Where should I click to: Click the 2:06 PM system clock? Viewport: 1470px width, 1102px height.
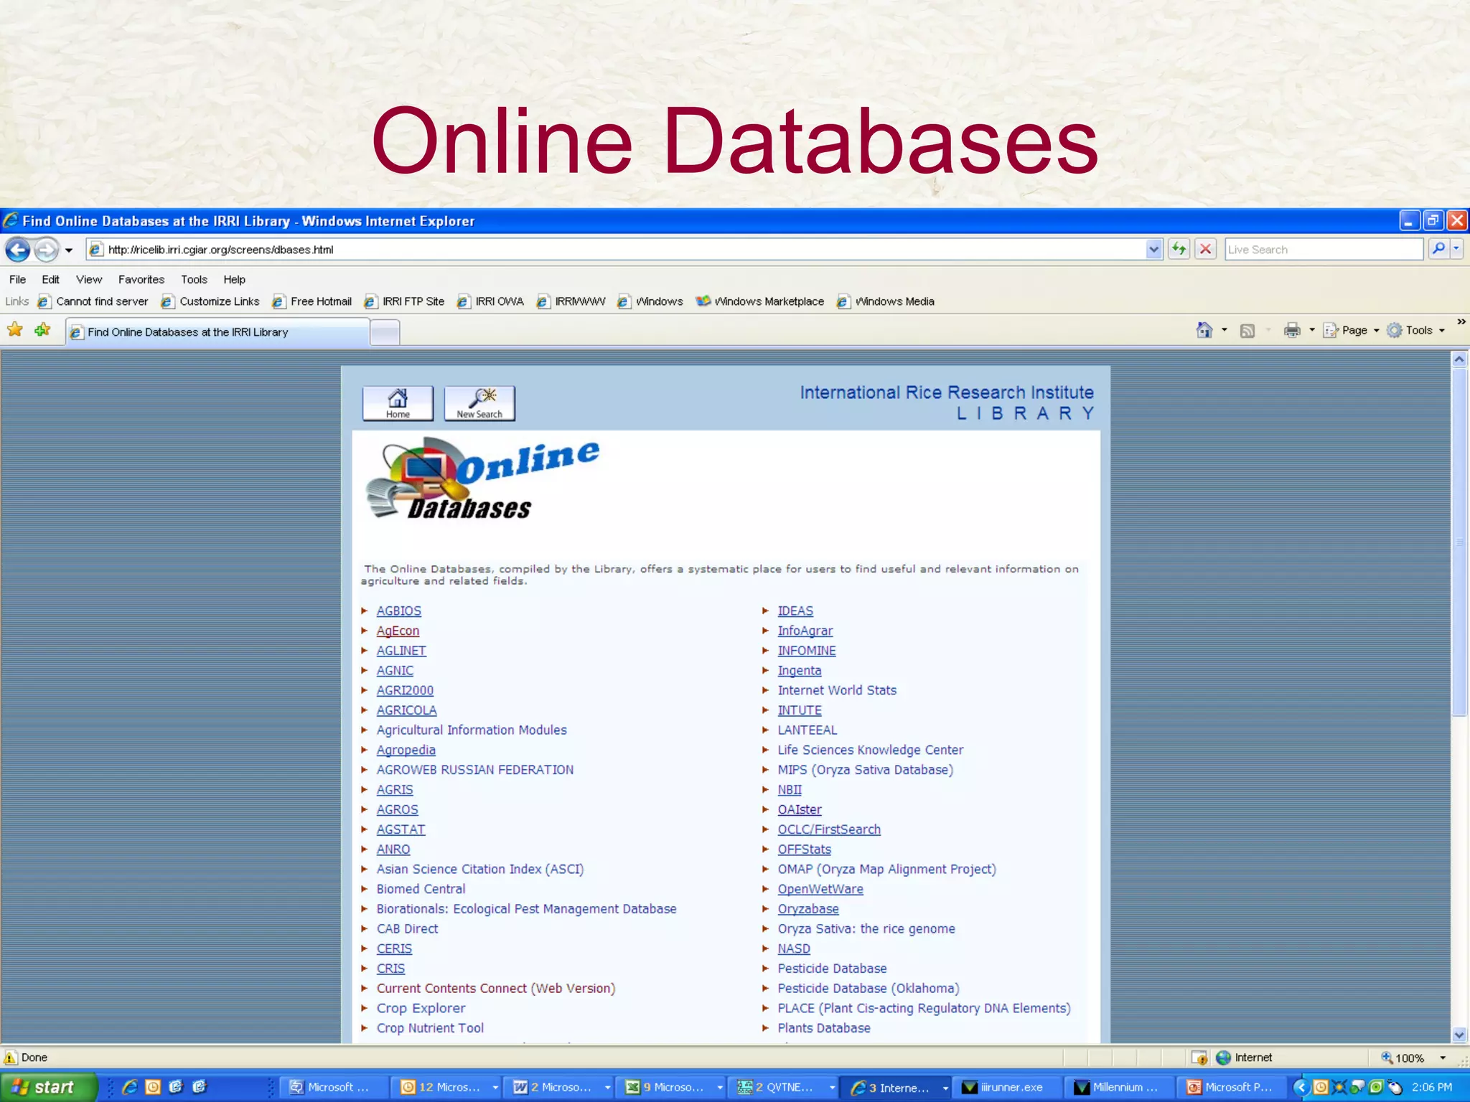click(x=1432, y=1087)
